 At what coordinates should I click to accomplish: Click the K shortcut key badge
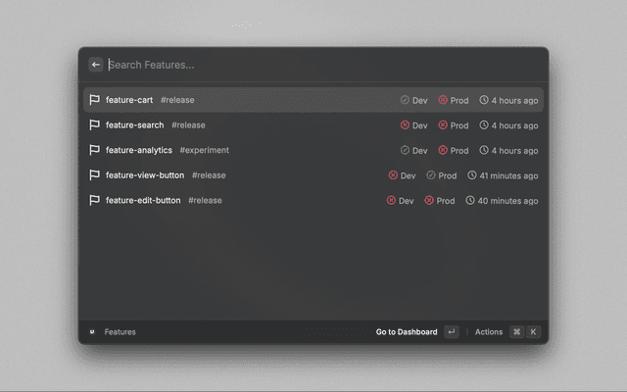pos(534,332)
